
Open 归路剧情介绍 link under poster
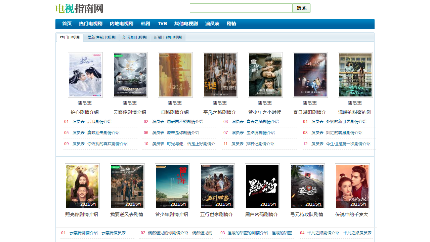click(x=175, y=112)
